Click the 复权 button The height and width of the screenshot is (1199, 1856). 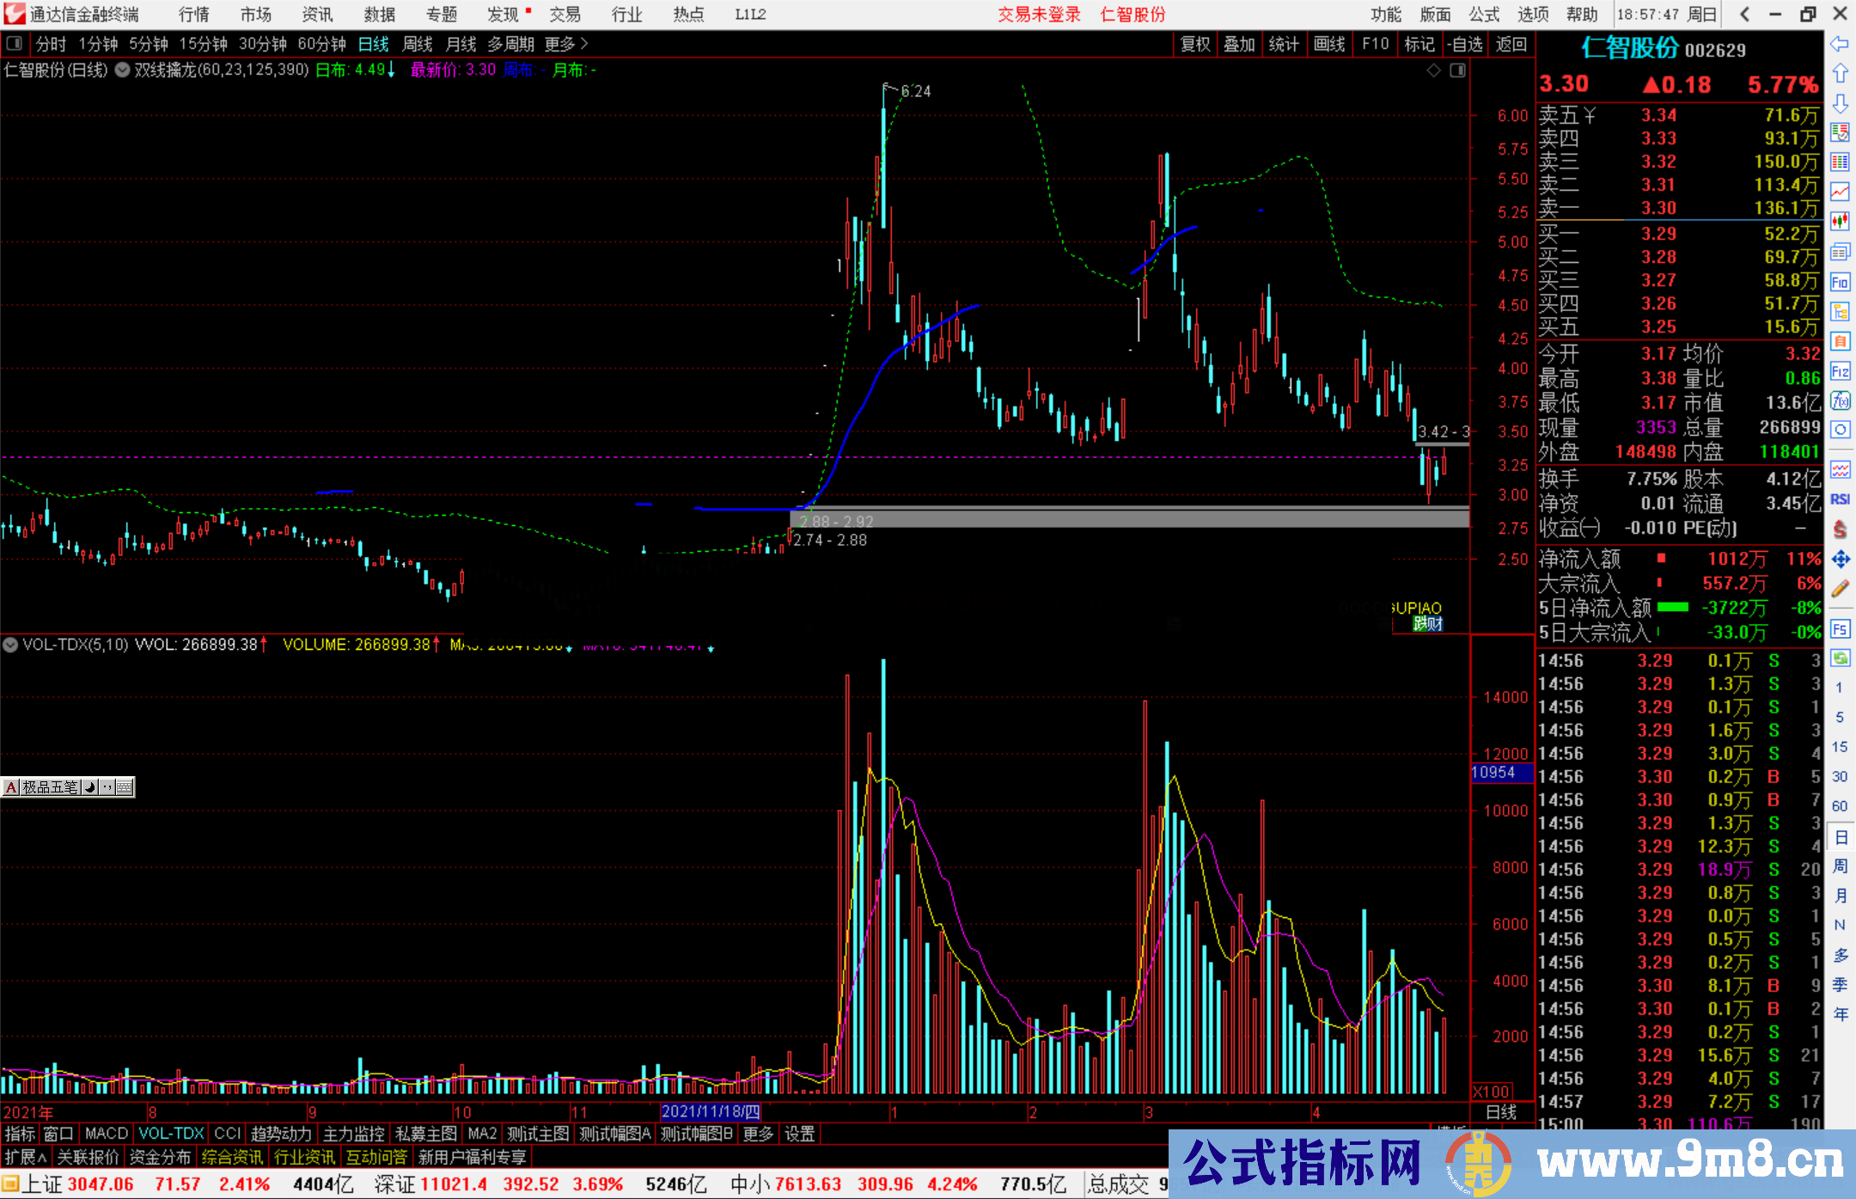coord(1194,44)
